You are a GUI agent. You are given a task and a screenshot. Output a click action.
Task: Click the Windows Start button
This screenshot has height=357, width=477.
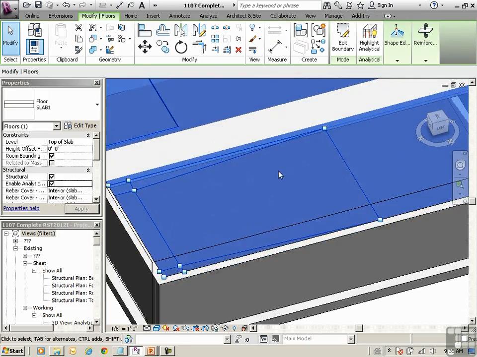click(x=12, y=351)
